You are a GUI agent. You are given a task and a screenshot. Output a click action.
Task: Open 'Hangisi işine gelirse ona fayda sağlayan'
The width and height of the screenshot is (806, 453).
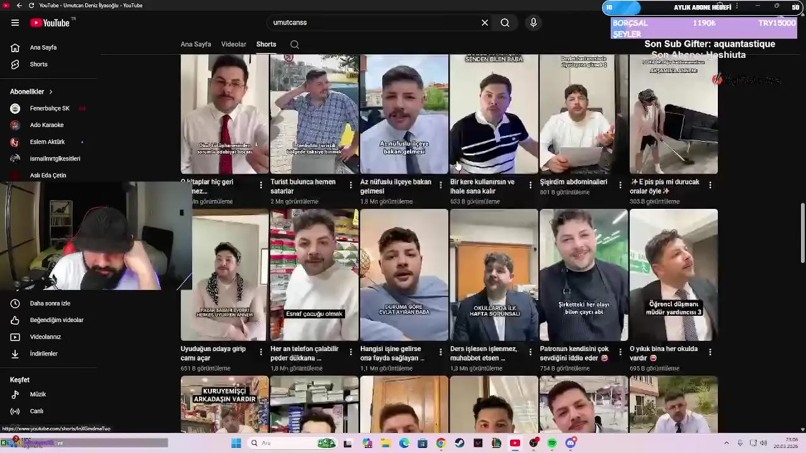(x=392, y=353)
